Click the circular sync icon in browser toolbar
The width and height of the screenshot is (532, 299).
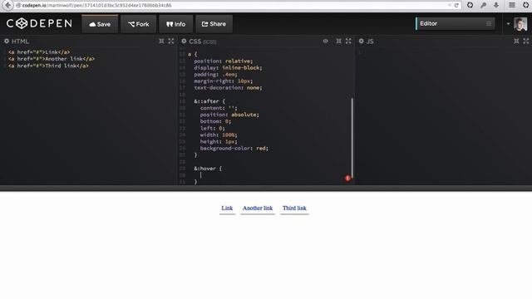click(470, 5)
